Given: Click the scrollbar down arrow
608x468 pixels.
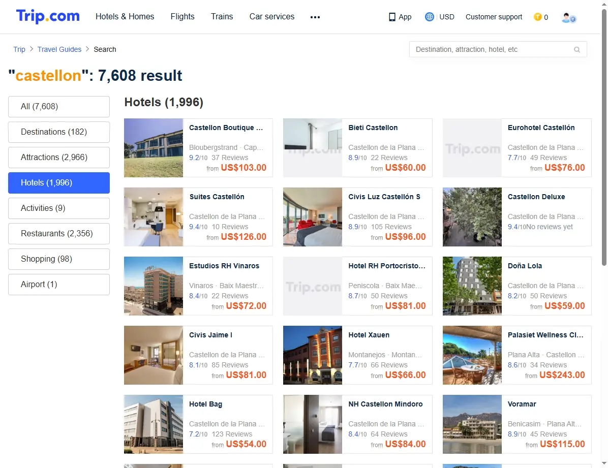Looking at the screenshot, I should [x=604, y=463].
